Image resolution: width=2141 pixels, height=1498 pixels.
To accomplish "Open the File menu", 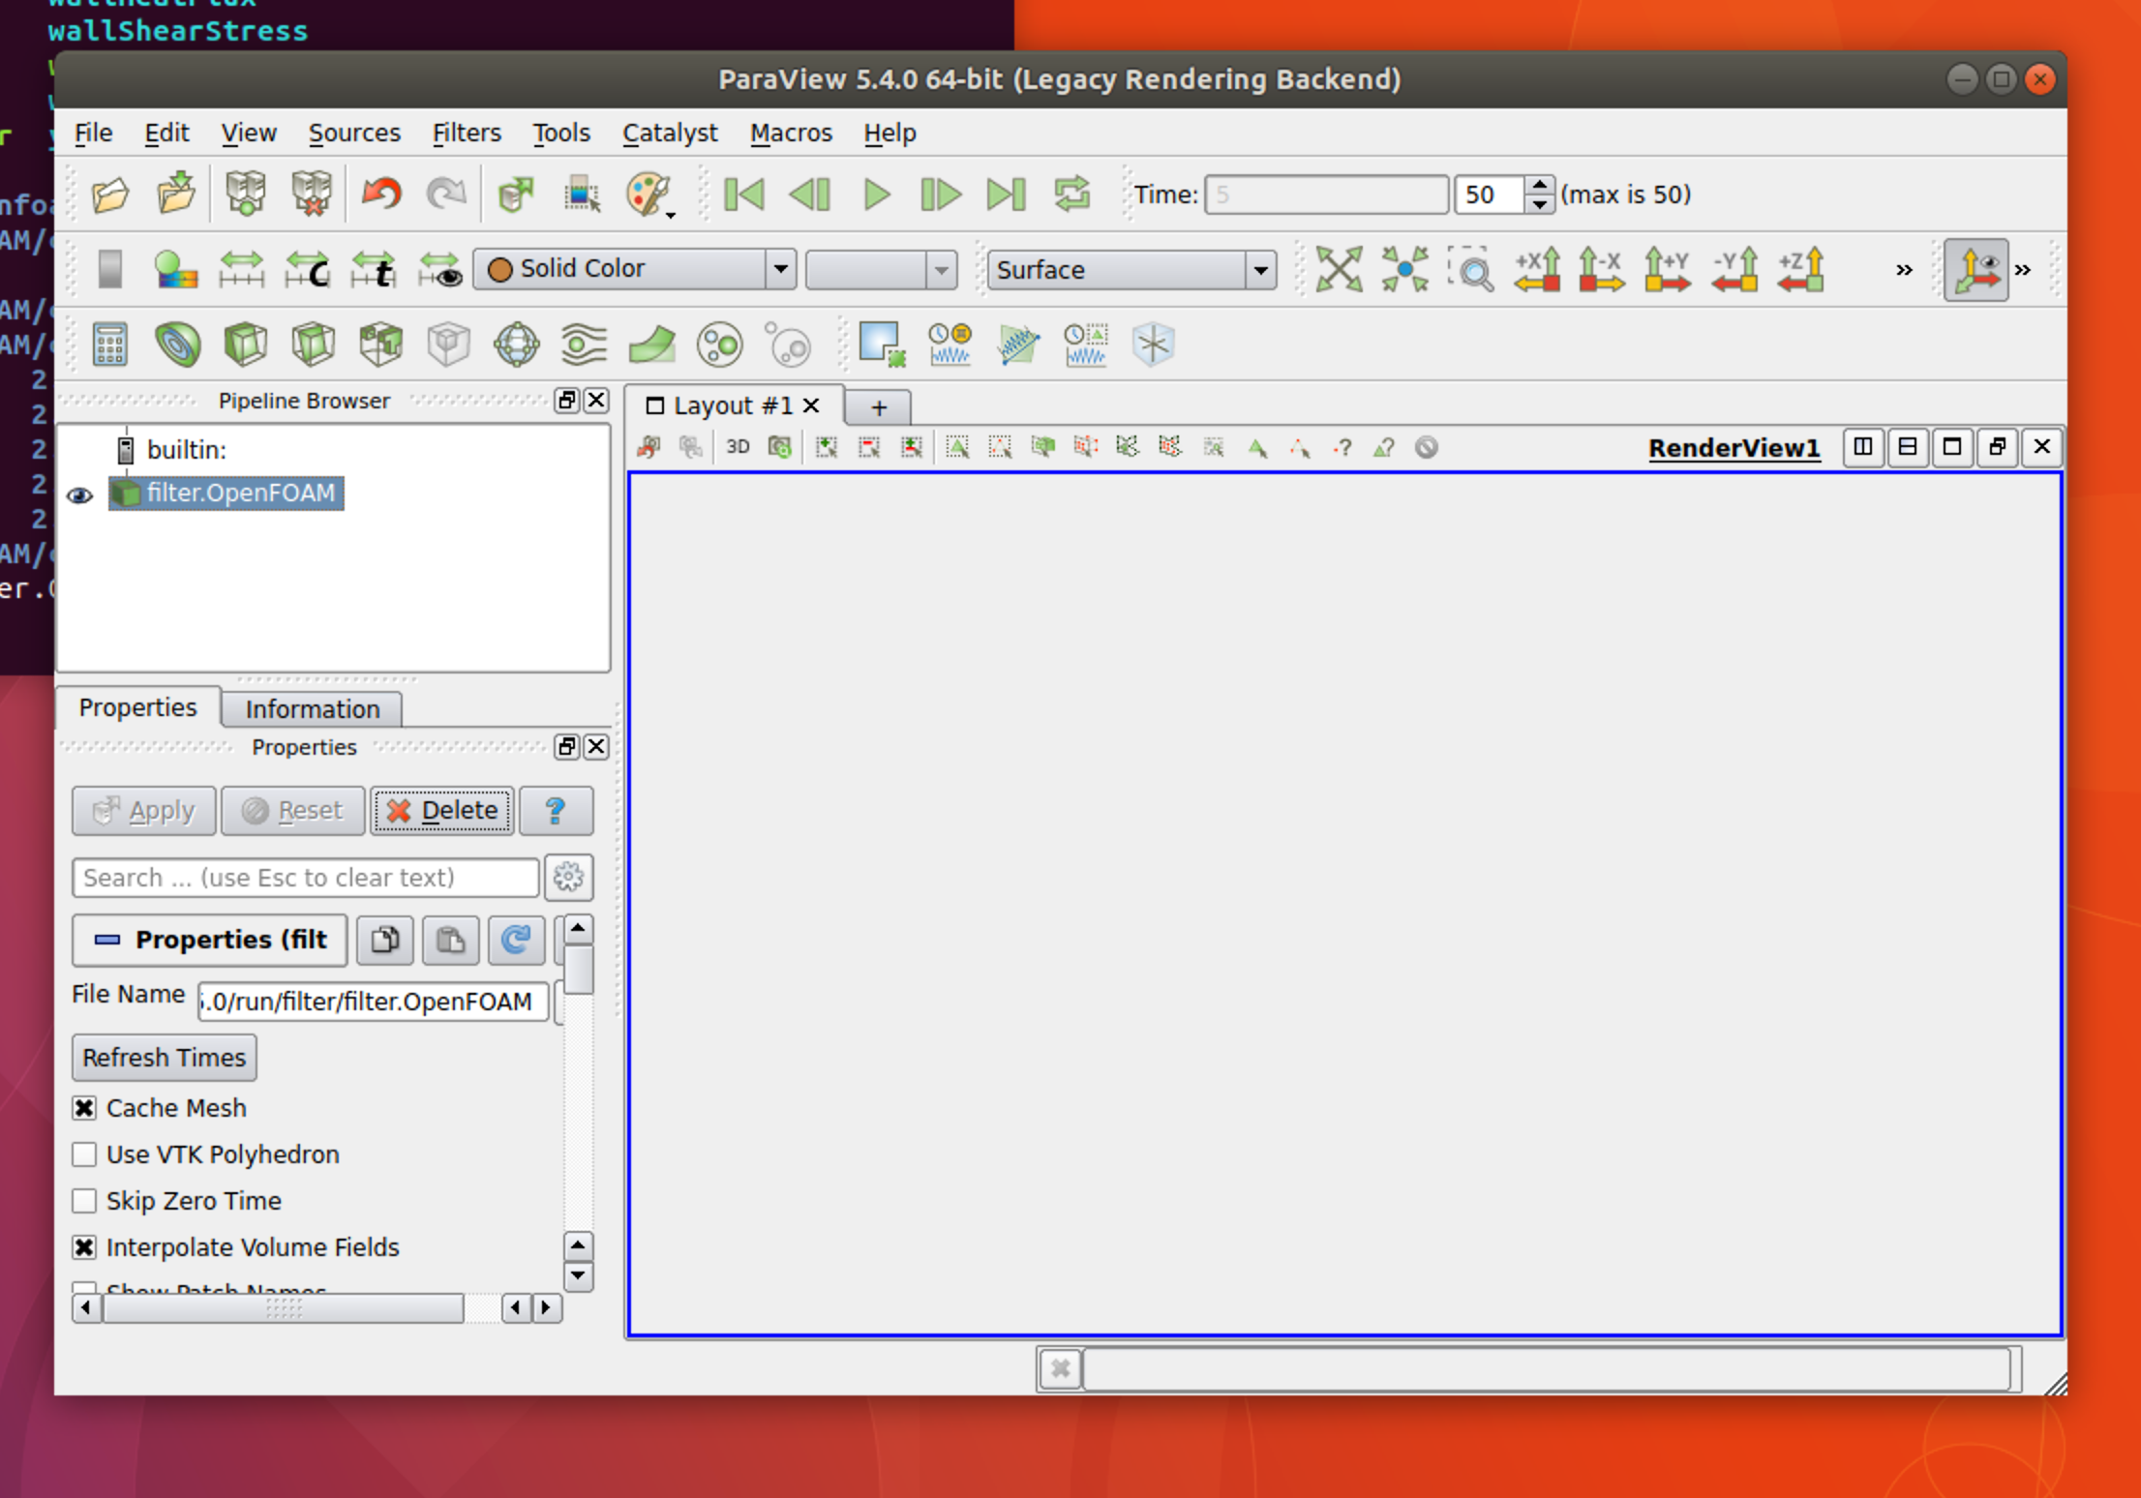I will pyautogui.click(x=93, y=133).
